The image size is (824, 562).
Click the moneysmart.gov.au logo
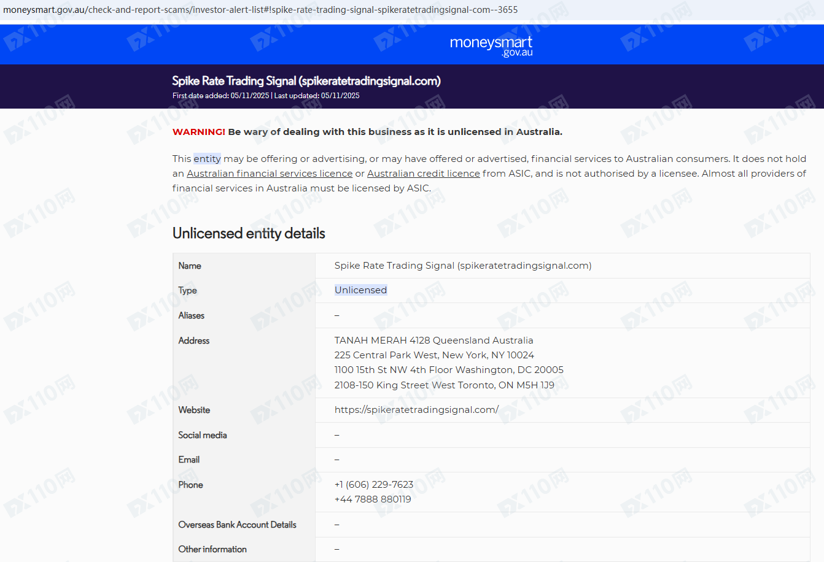(491, 45)
